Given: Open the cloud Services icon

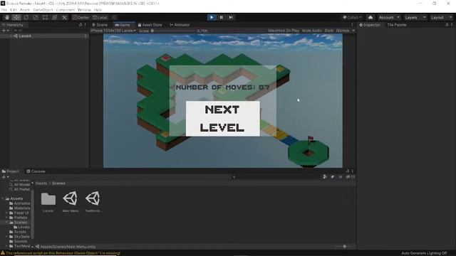Looking at the screenshot, I should (x=370, y=17).
